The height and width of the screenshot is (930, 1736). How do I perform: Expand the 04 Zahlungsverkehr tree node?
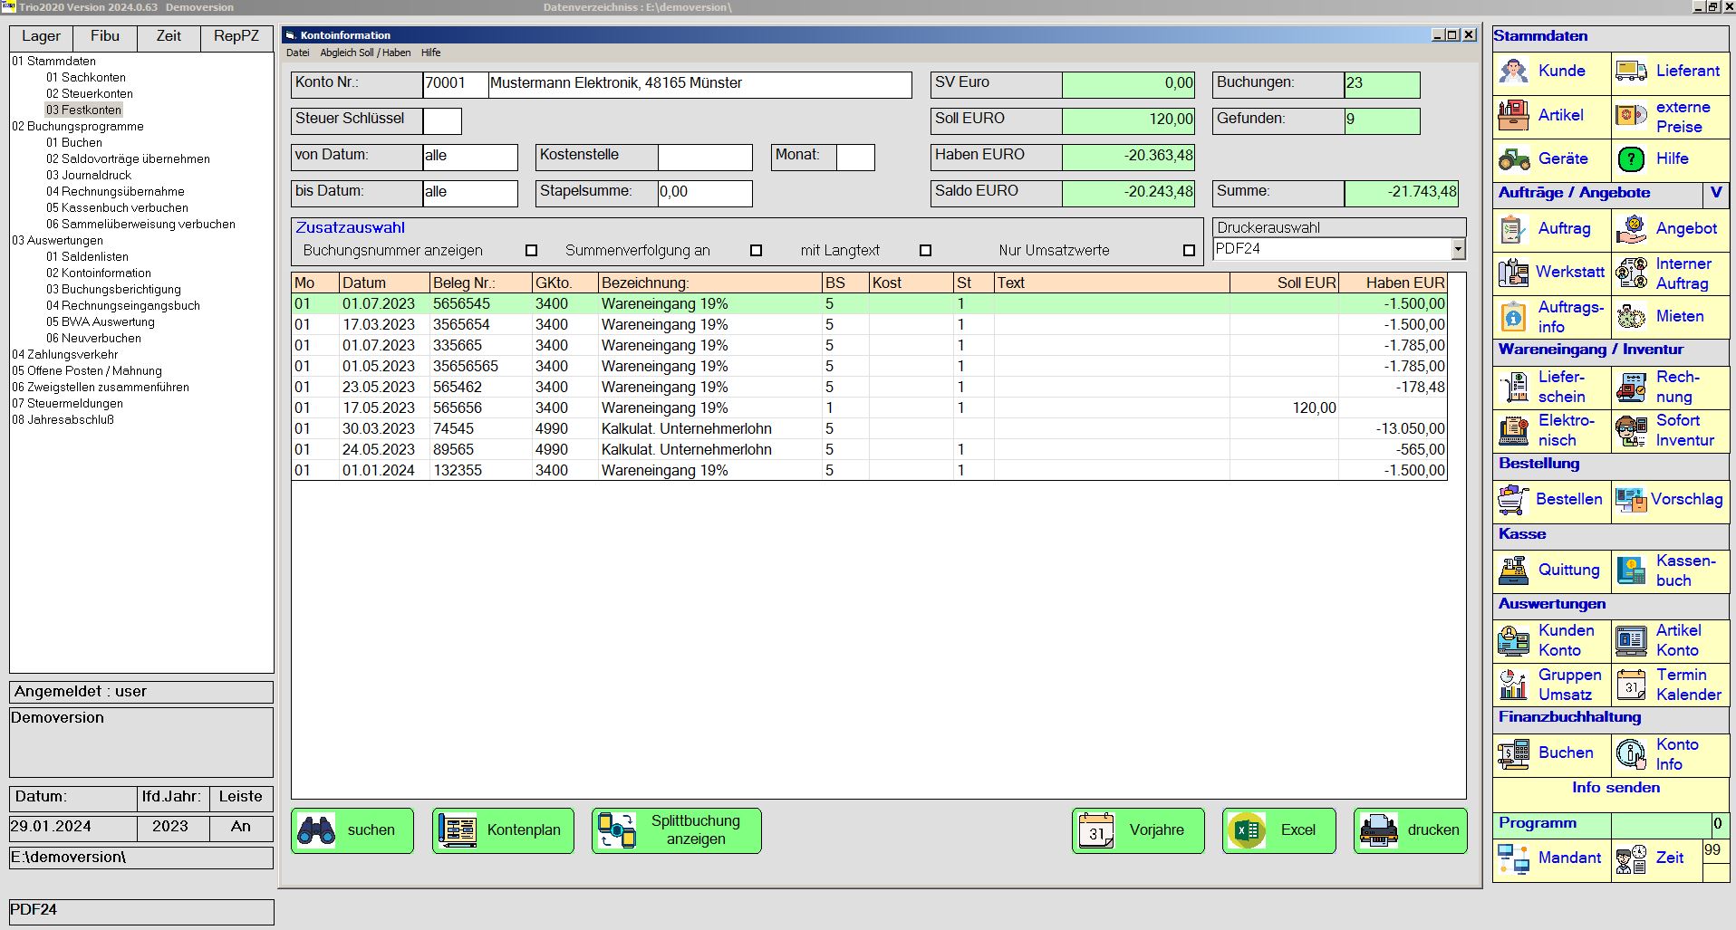(x=64, y=355)
